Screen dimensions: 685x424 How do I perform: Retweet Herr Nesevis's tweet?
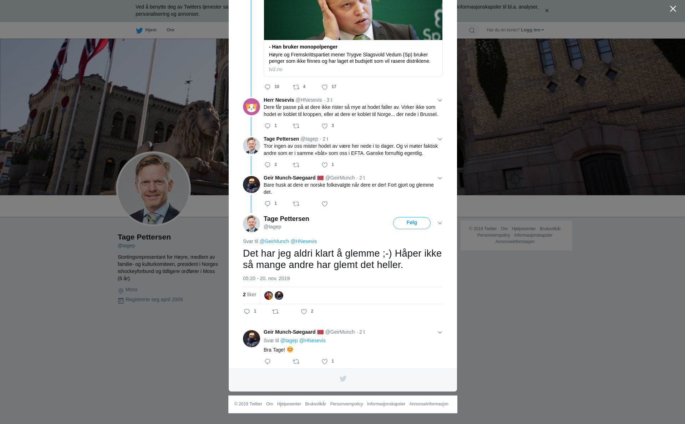[x=296, y=126]
